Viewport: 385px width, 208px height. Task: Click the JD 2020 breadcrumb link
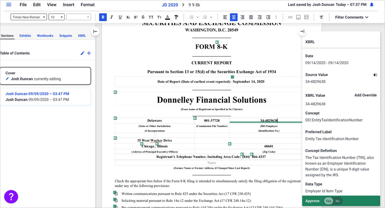pos(170,5)
